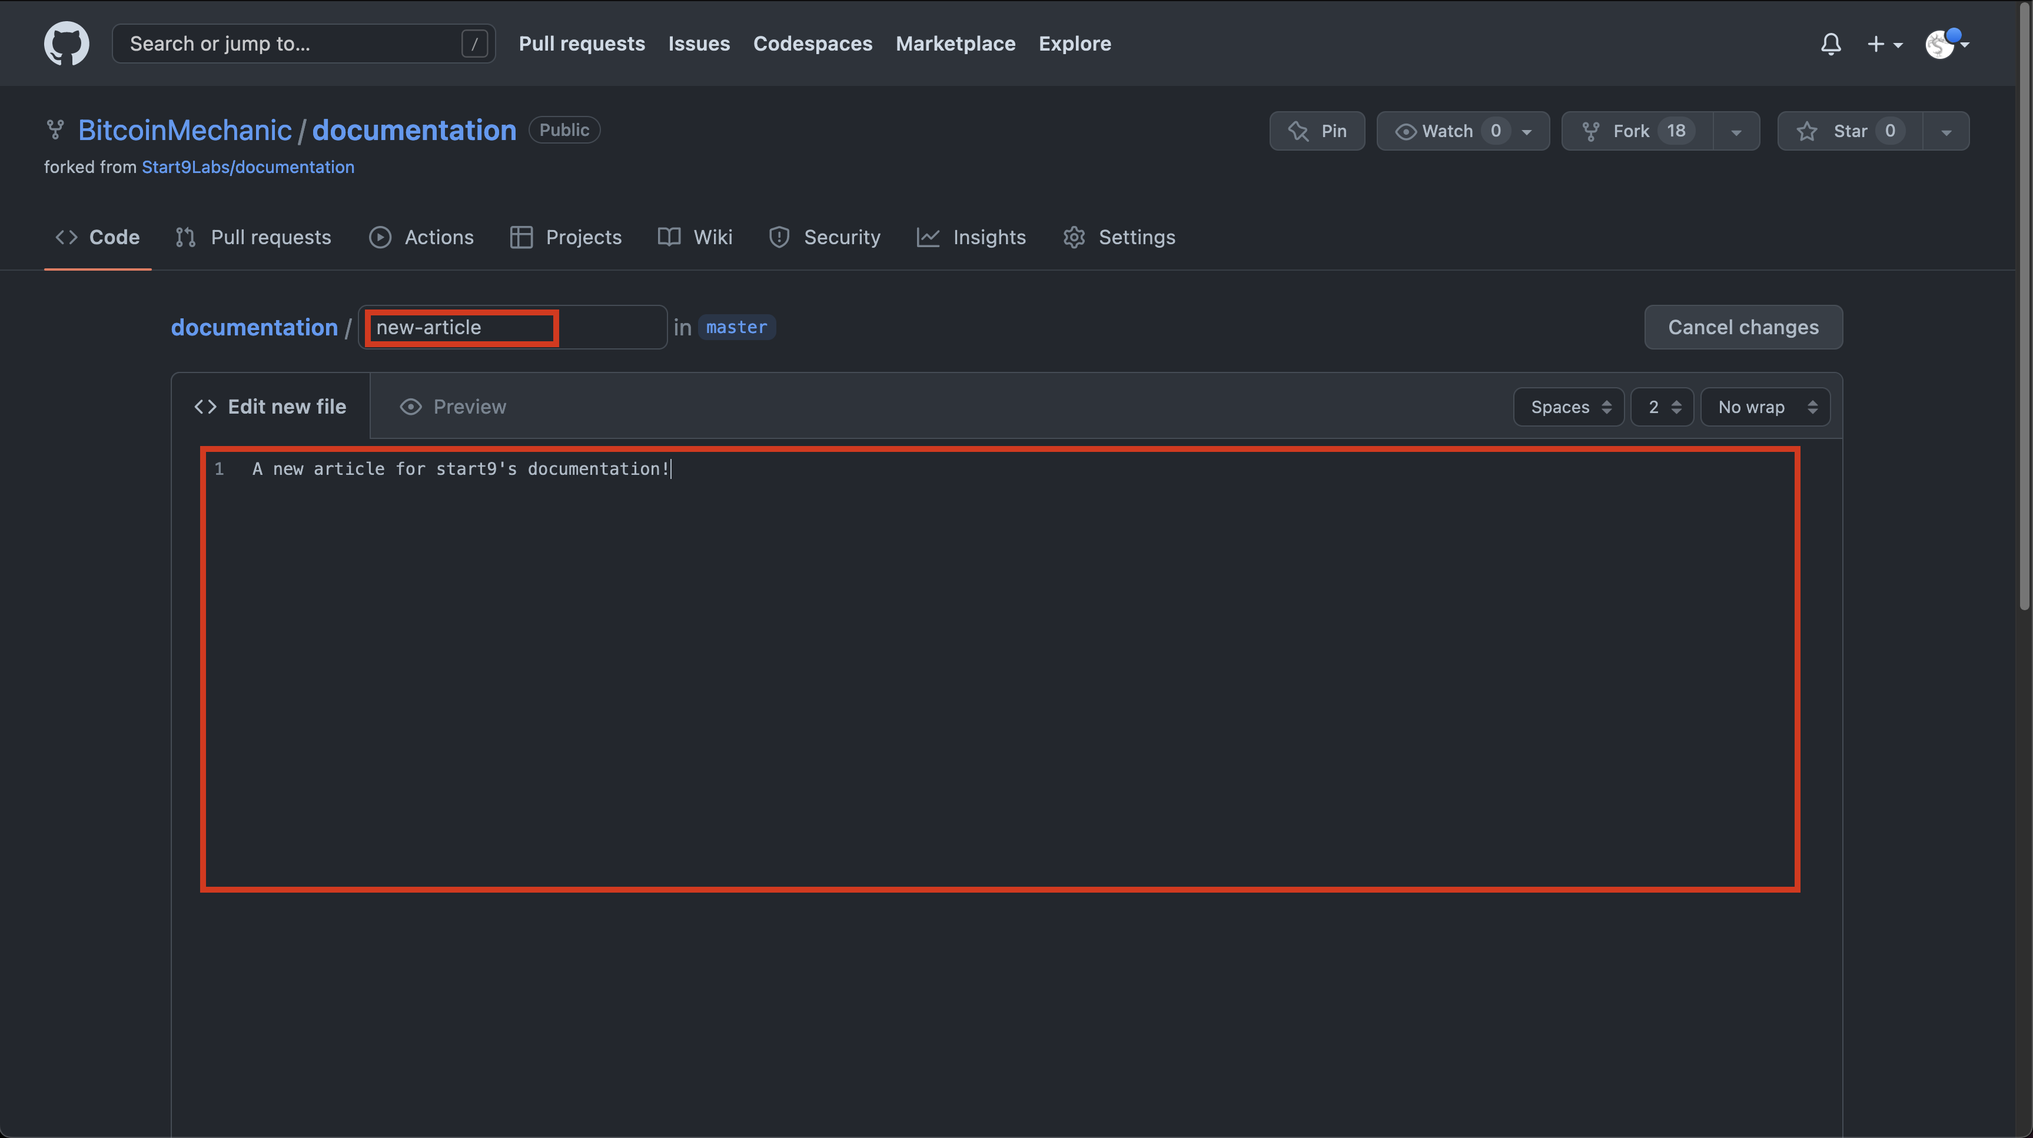
Task: Go to the Actions tab
Action: click(421, 237)
